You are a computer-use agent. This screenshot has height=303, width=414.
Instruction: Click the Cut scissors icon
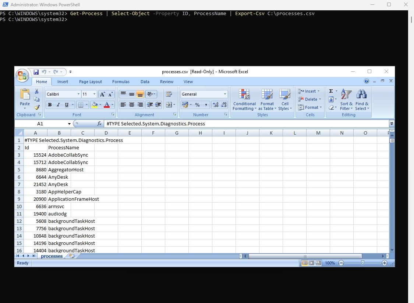click(37, 91)
